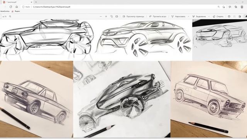Open the PDF search magnifier in toolbar
The width and height of the screenshot is (247, 139).
(x=10, y=16)
